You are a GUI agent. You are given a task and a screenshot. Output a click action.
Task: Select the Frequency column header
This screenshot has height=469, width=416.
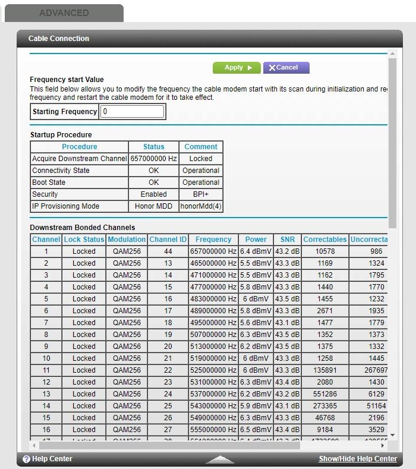(x=213, y=240)
